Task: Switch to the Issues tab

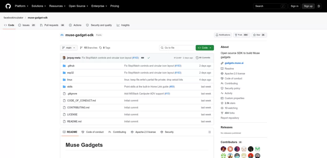Action: (27, 25)
